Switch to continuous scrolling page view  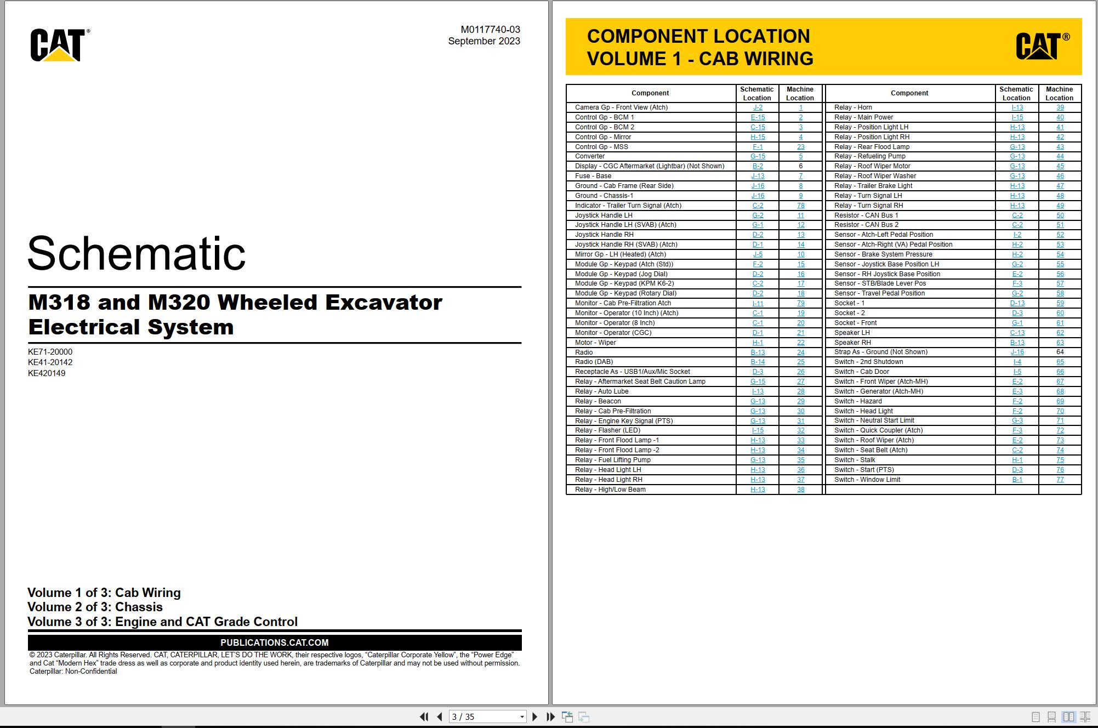1051,716
